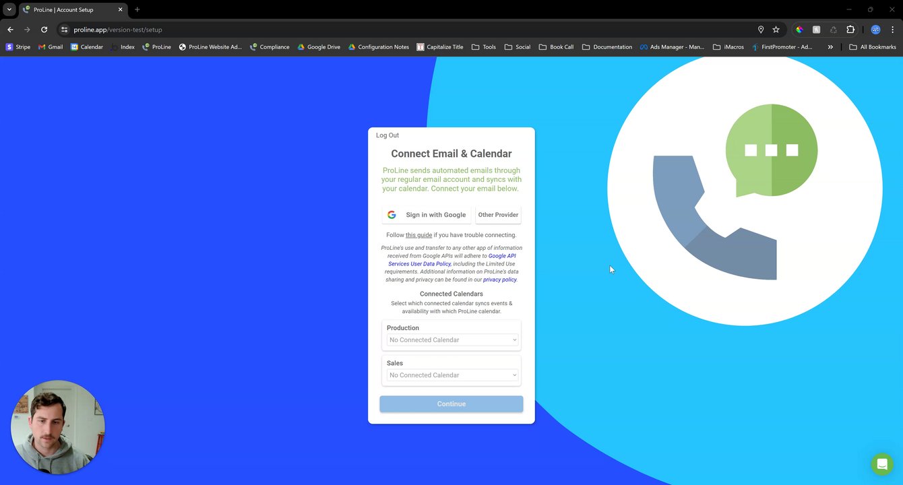Open the FirstPromoter bookmark
903x485 pixels.
click(782, 47)
